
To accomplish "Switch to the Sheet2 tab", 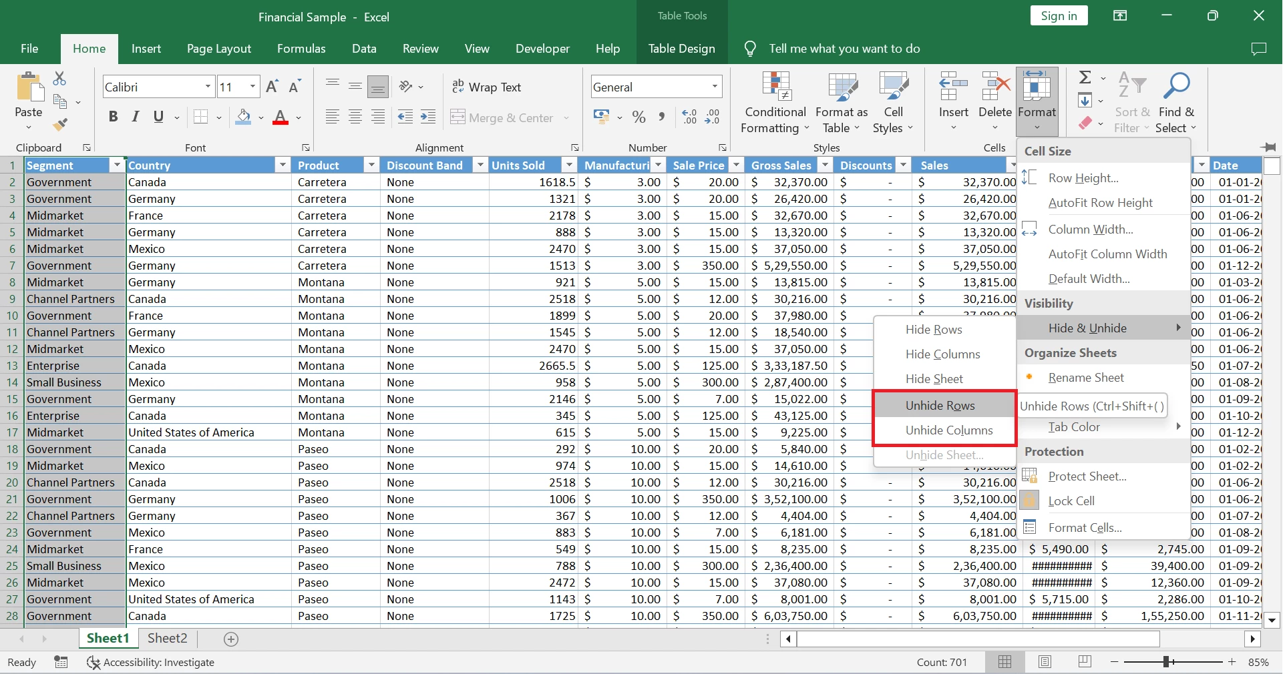I will click(x=167, y=639).
